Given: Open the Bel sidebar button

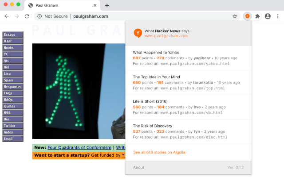Looking at the screenshot, I should (x=13, y=67).
